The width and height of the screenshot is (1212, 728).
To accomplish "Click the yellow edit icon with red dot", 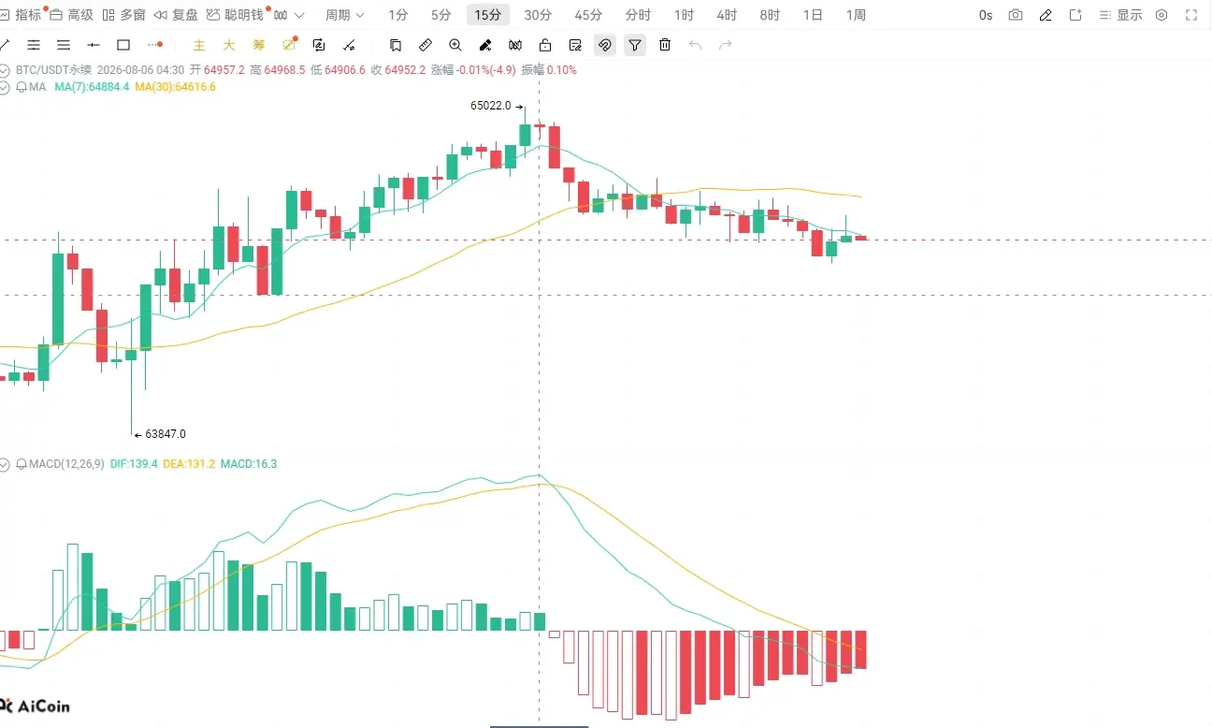I will pos(290,44).
